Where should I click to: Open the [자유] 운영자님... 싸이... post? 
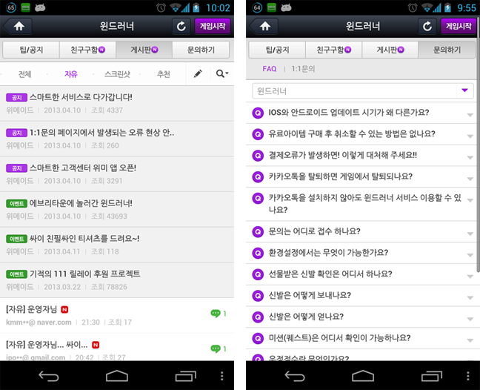pyautogui.click(x=117, y=347)
